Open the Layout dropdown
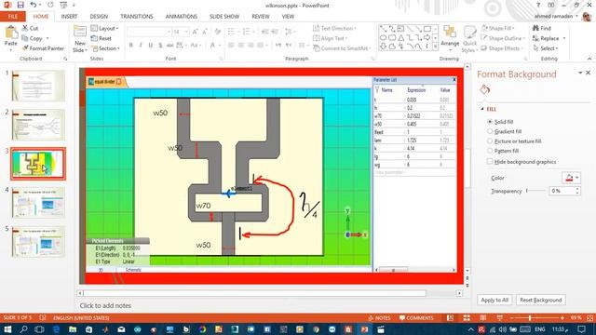596x335 pixels. (x=105, y=28)
